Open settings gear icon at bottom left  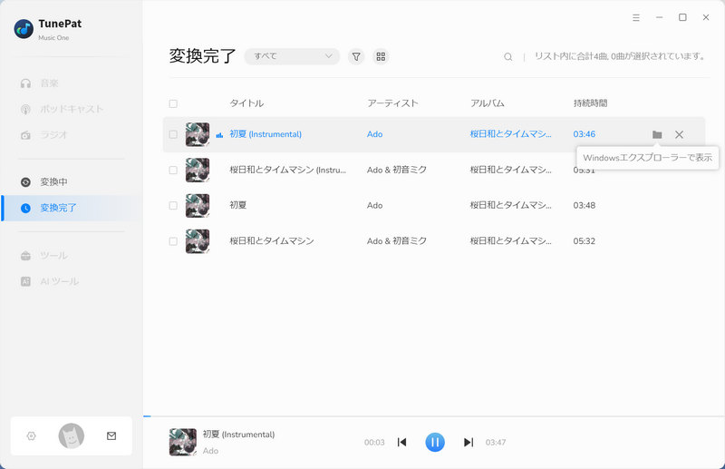(x=32, y=436)
